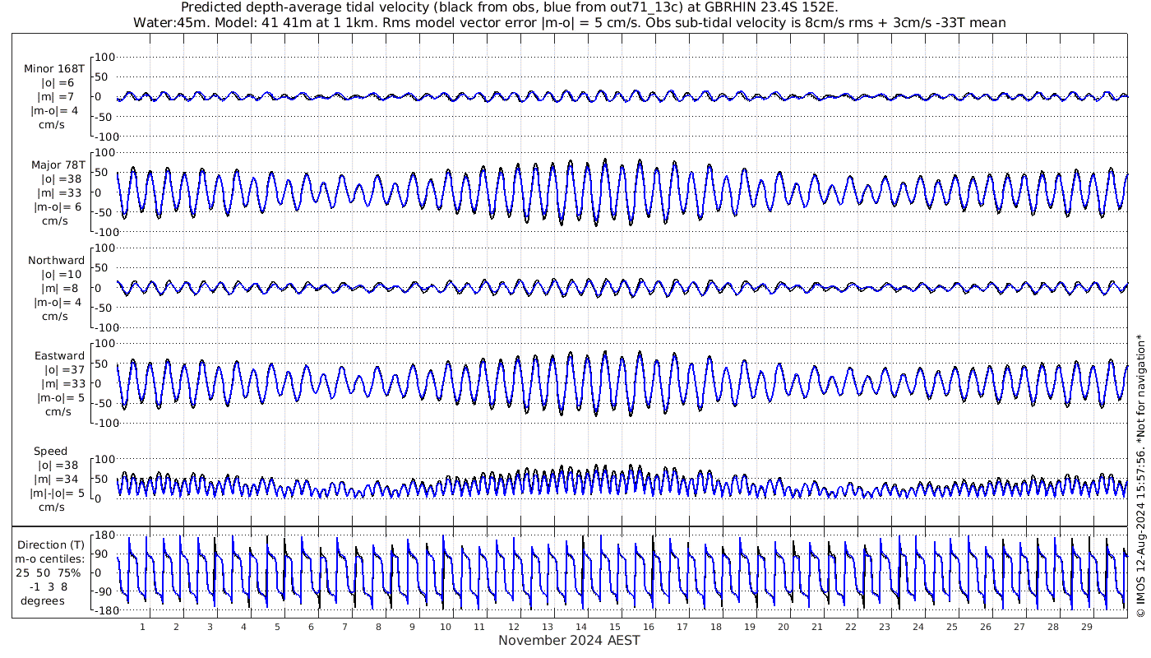
Task: Click the 'Water:45m. Model: 41 41m' subtitle line
Action: tap(569, 22)
